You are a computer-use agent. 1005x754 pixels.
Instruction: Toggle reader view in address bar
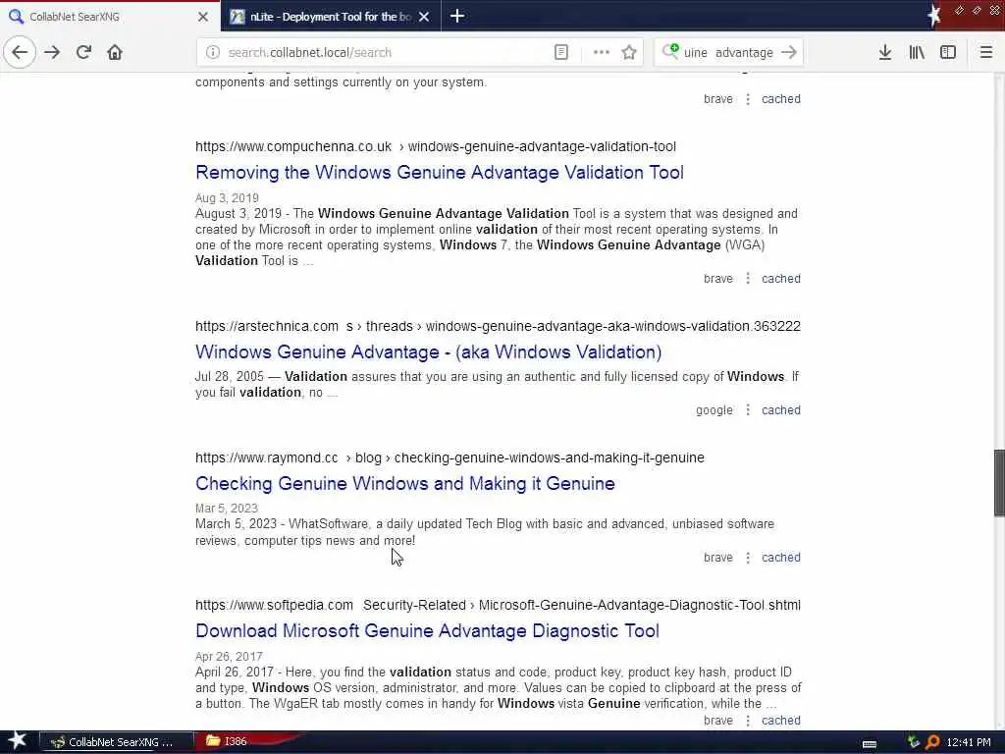click(x=560, y=53)
